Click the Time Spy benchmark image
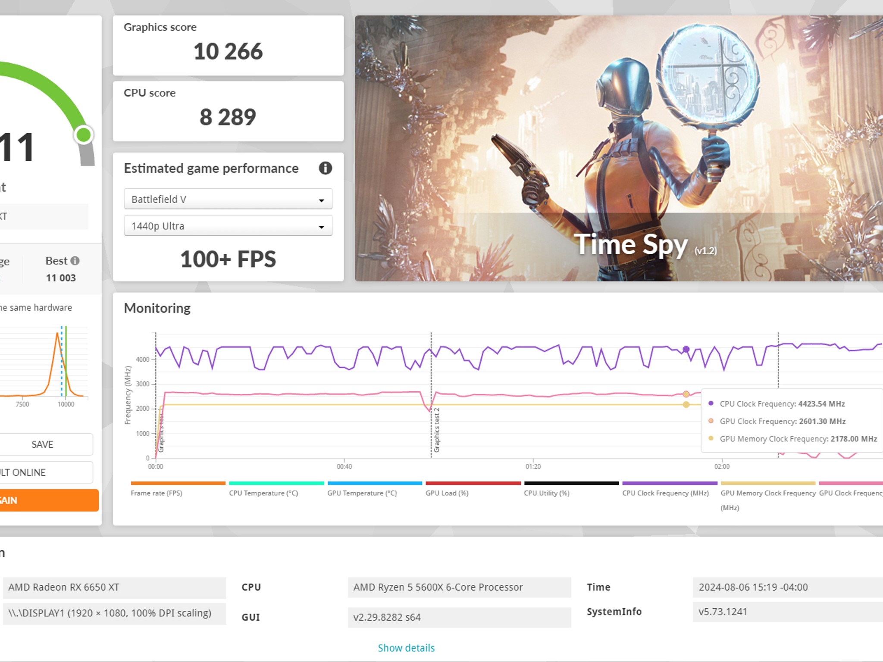883x662 pixels. [x=619, y=148]
